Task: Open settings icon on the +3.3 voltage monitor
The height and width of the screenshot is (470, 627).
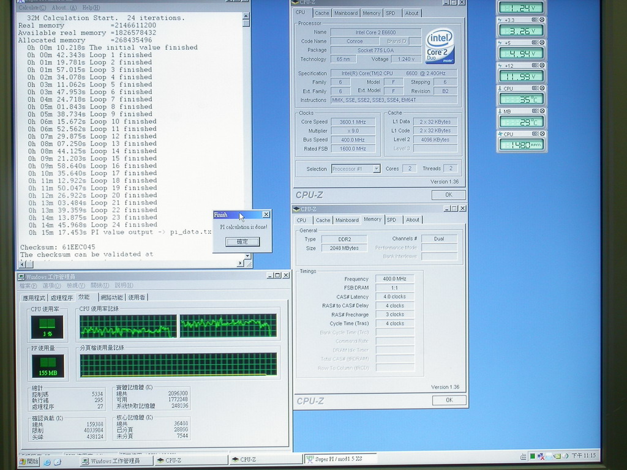Action: click(535, 20)
